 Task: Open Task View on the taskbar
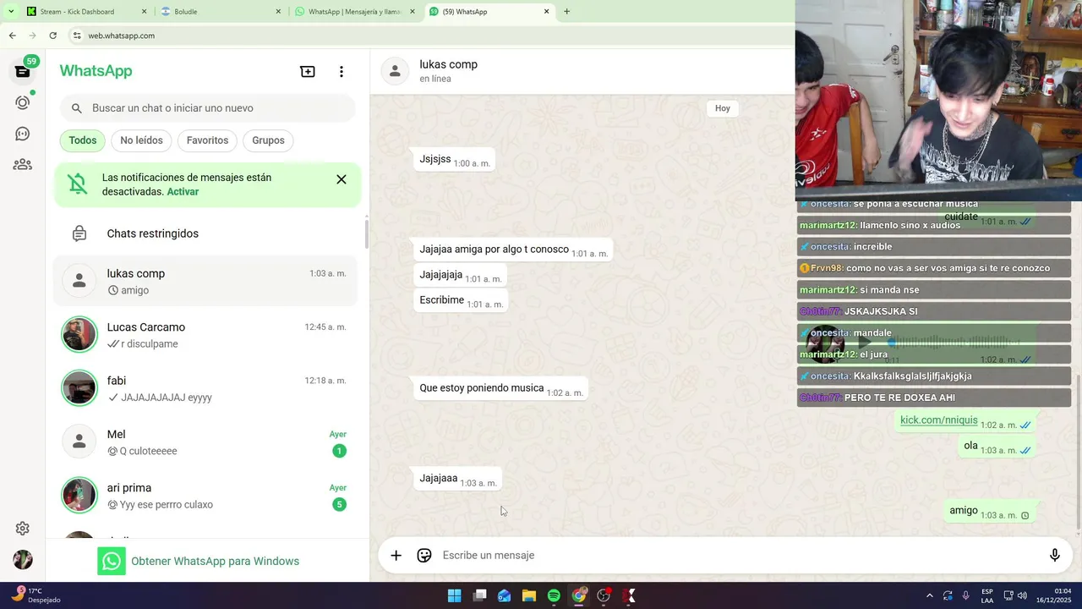[x=479, y=595]
